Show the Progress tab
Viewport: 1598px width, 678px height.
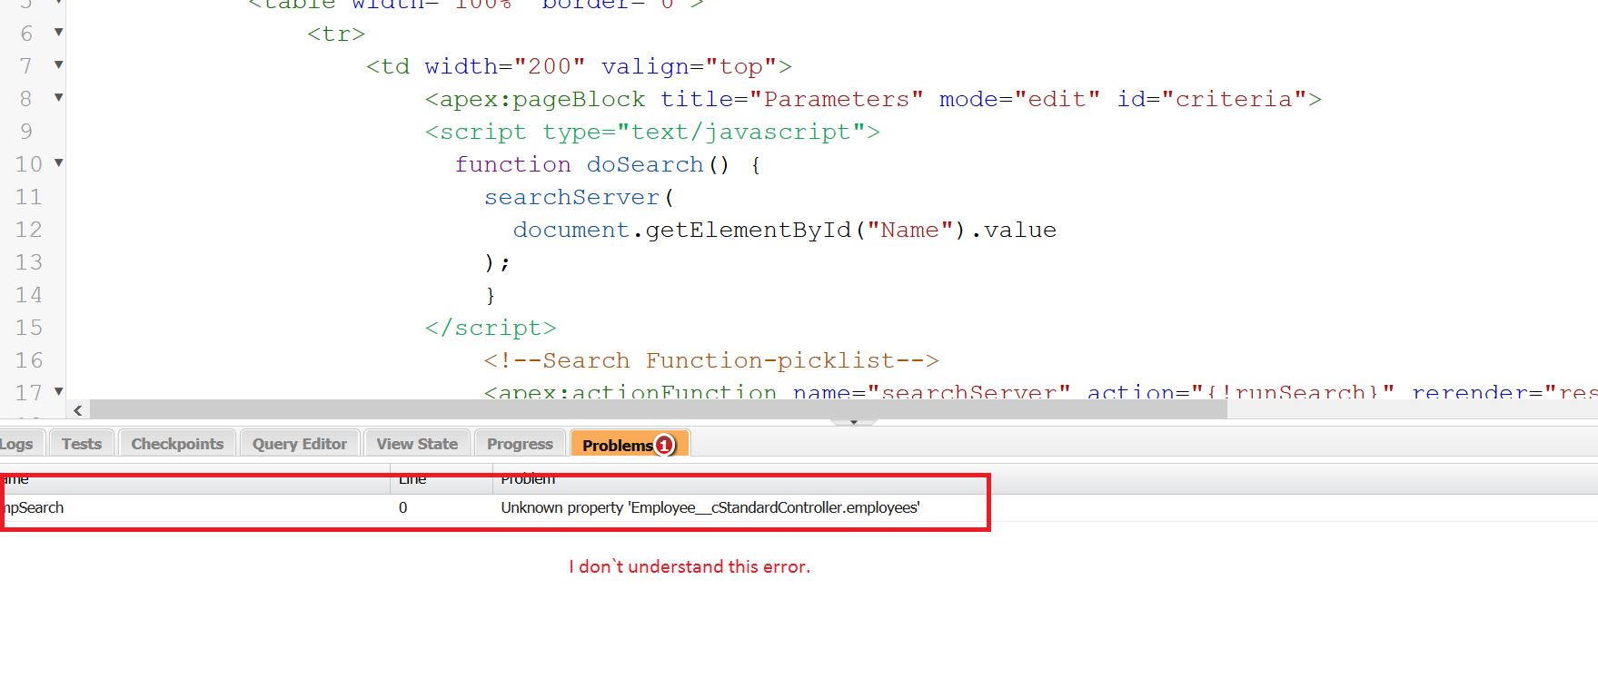point(520,444)
